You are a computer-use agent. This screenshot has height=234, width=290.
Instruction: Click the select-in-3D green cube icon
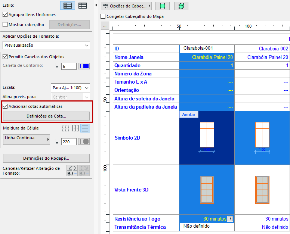point(181,6)
